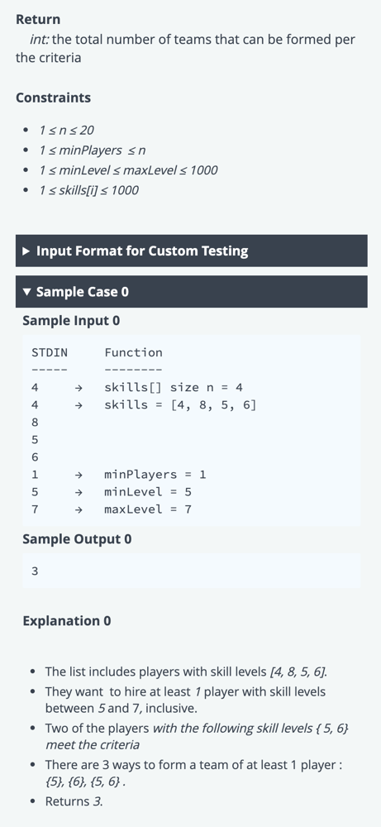Expand the Input Format for Custom Testing section
This screenshot has height=827, width=381.
[x=191, y=251]
